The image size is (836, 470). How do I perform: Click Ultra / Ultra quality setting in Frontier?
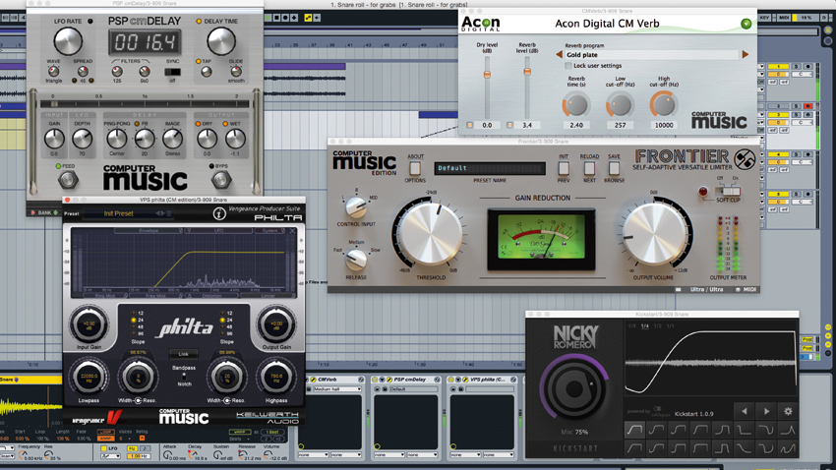706,289
